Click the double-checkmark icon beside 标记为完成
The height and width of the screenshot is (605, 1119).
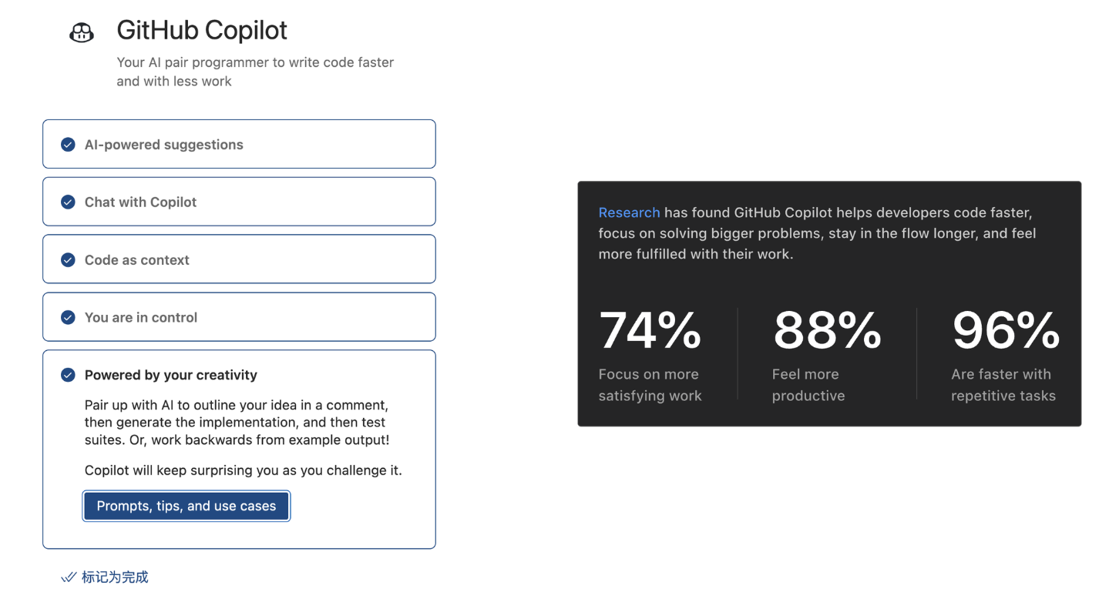(x=69, y=577)
